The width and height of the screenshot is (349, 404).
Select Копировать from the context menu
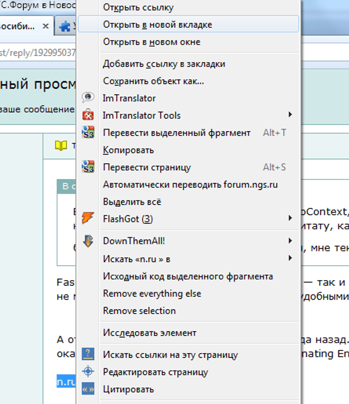(x=128, y=150)
